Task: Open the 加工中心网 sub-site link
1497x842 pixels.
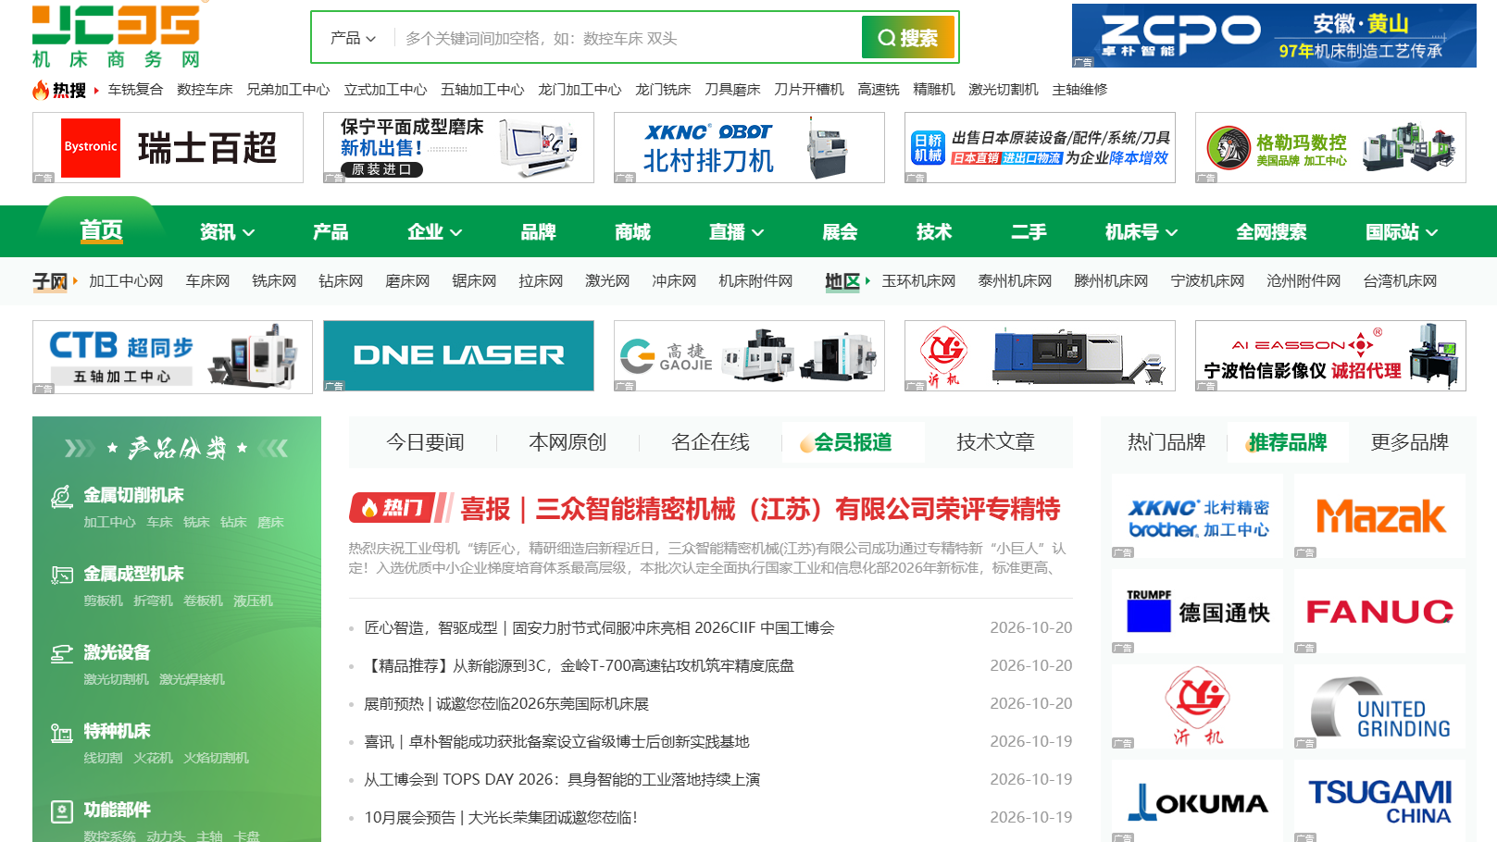Action: click(126, 281)
